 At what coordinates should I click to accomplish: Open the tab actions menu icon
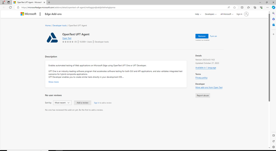9,2
